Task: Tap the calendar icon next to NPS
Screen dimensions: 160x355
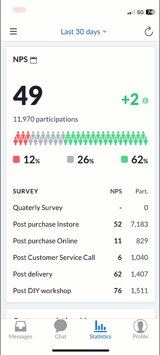Action: click(x=33, y=60)
